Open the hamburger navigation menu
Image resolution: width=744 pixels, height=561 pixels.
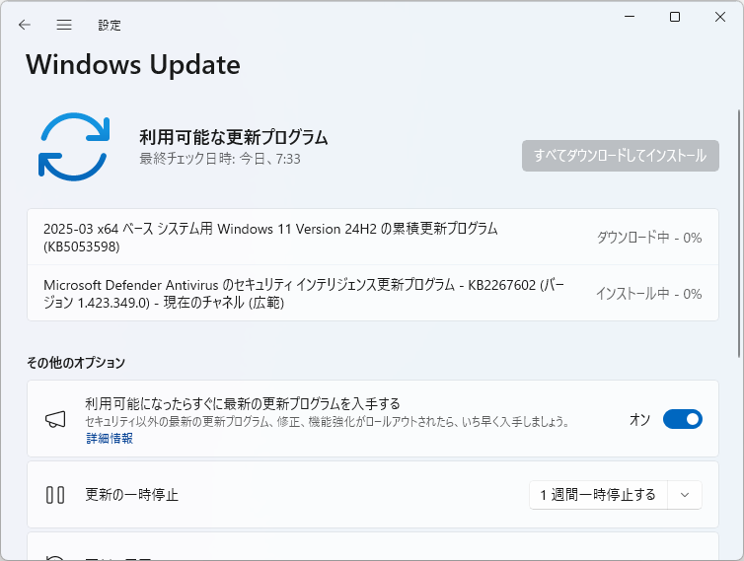pos(64,25)
